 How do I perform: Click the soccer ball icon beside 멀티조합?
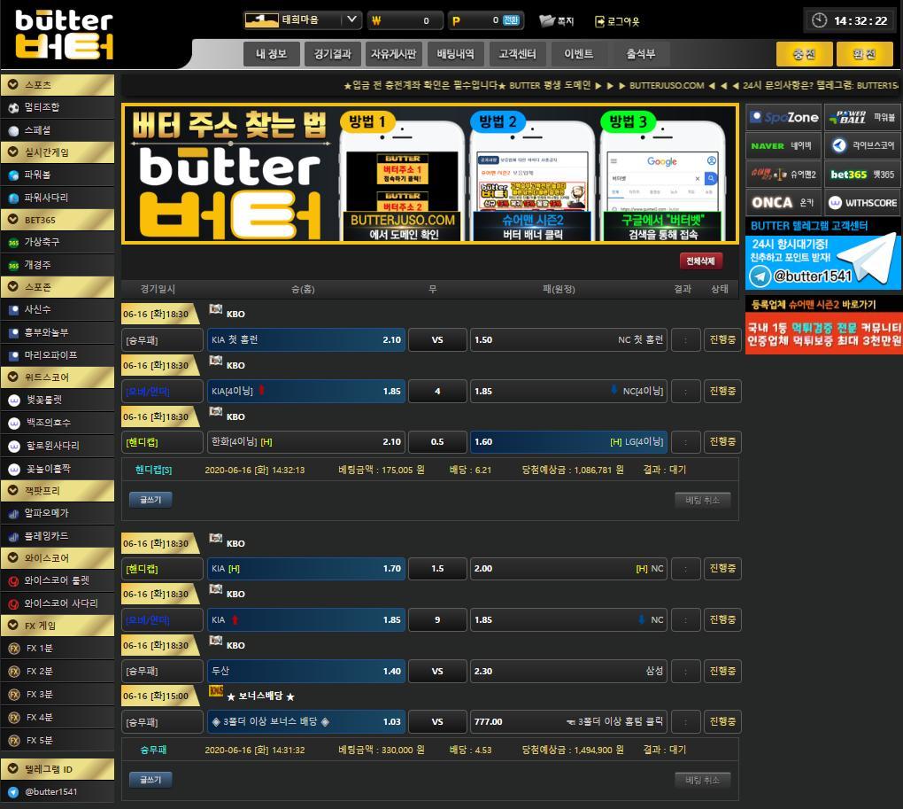[13, 107]
